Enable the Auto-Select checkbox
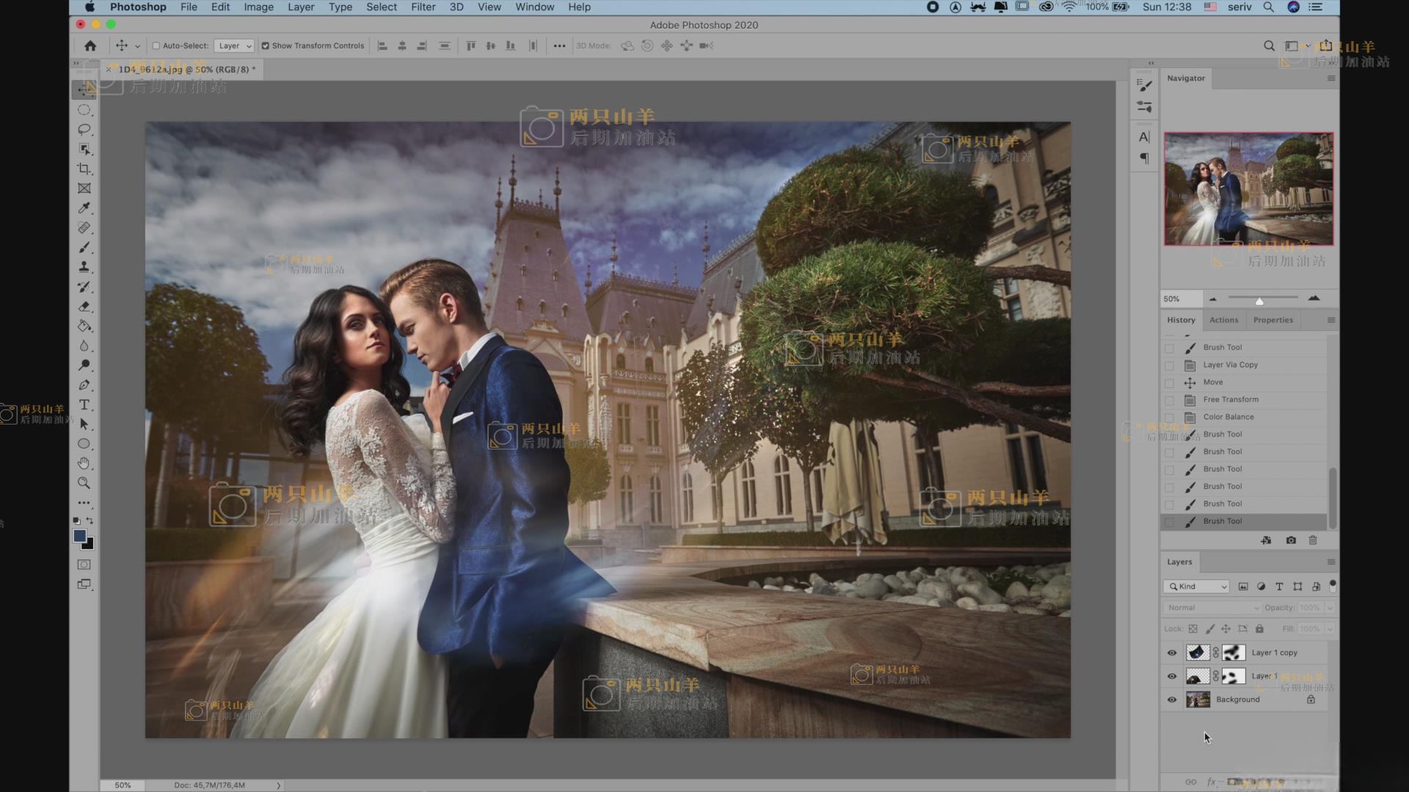The image size is (1409, 792). tap(156, 45)
